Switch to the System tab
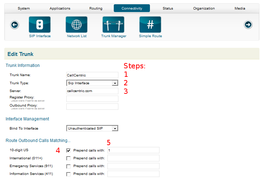This screenshot has height=182, width=263. tap(24, 8)
